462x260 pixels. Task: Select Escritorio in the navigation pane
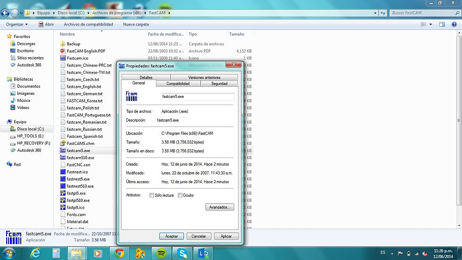point(25,50)
